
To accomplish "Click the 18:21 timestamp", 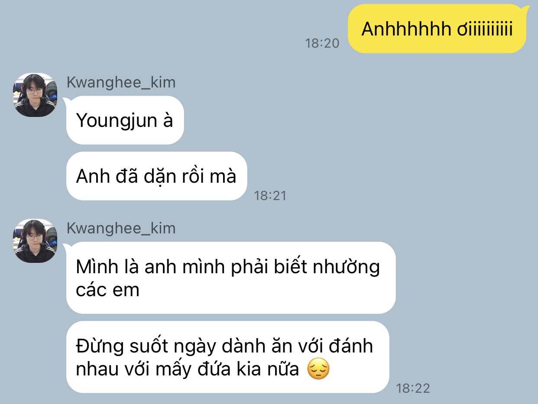I will (270, 196).
